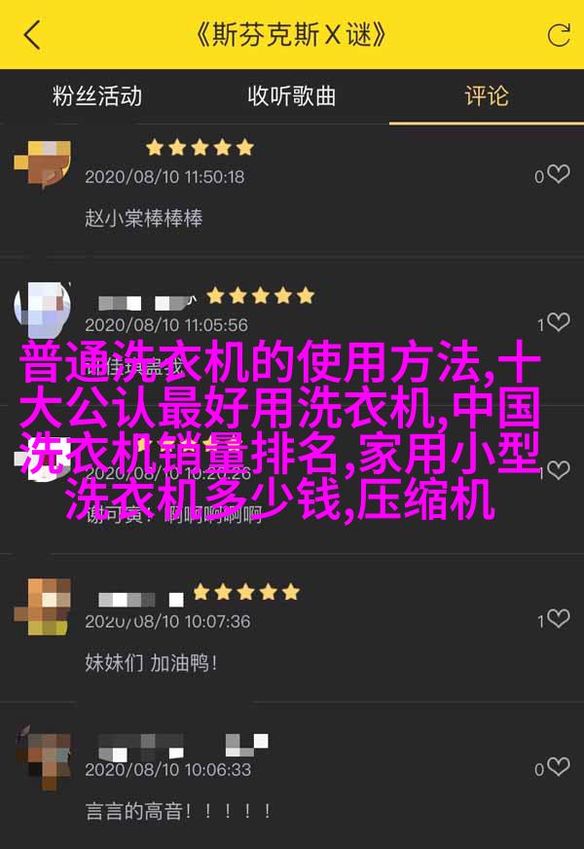Image resolution: width=584 pixels, height=849 pixels.
Task: Tap heart icon on 10:06:33 comment
Action: point(558,767)
